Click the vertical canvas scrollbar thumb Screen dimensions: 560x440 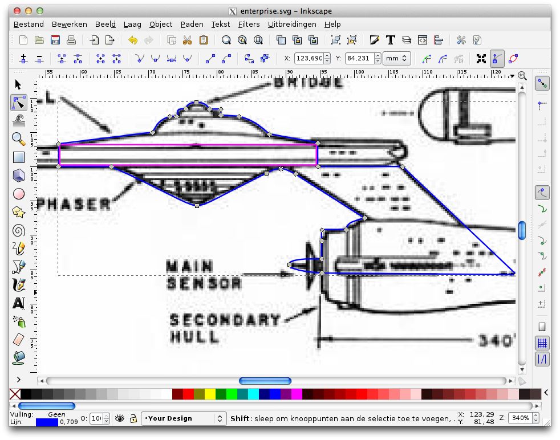tap(522, 230)
